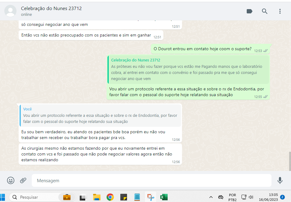Click the label tag icon in header
The image size is (291, 202).
pyautogui.click(x=249, y=11)
